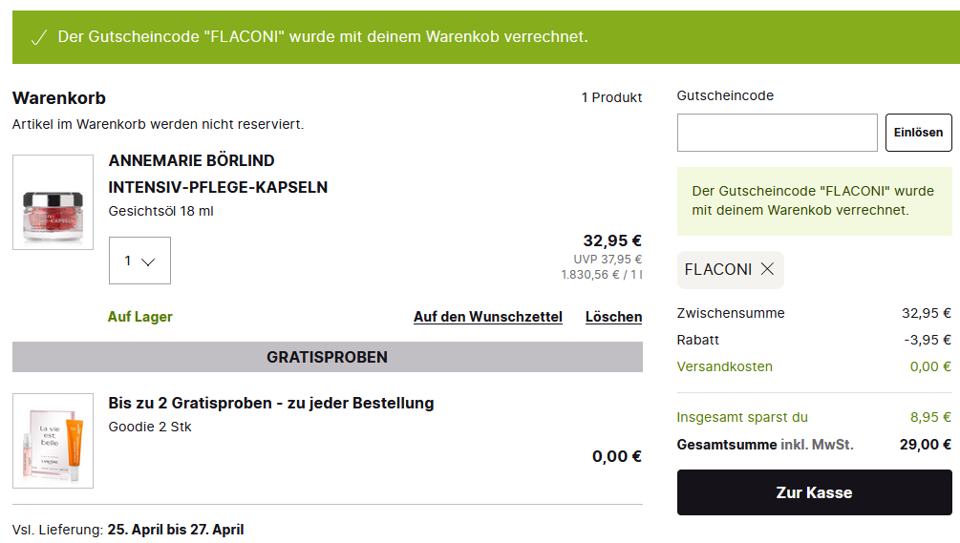Delete the item using Löschen
The height and width of the screenshot is (543, 960).
pyautogui.click(x=613, y=317)
